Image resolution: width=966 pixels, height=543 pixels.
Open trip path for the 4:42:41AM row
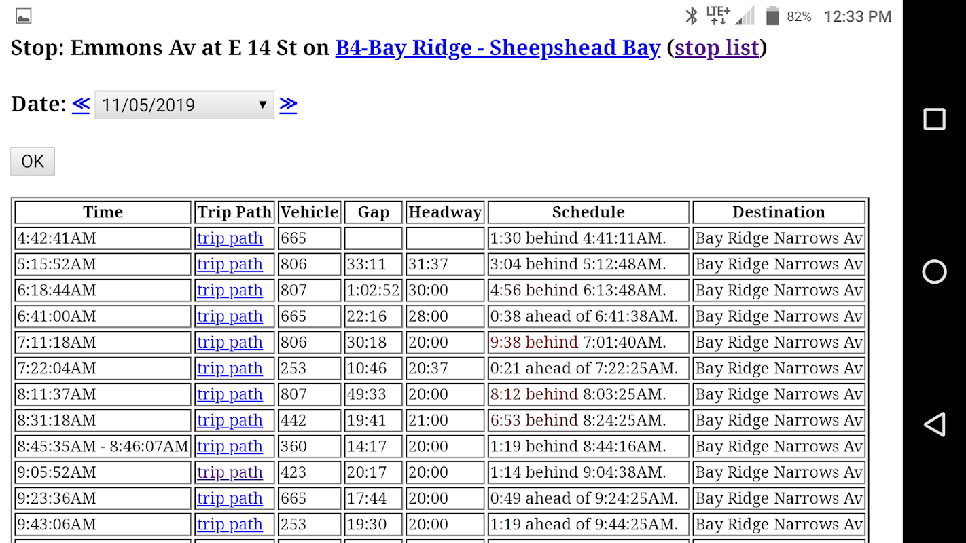tap(230, 238)
